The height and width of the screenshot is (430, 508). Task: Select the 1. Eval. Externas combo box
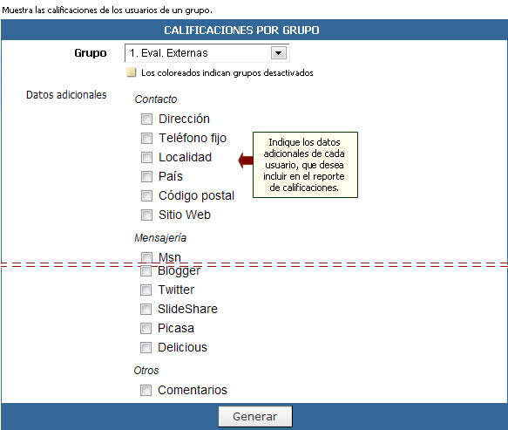point(207,53)
